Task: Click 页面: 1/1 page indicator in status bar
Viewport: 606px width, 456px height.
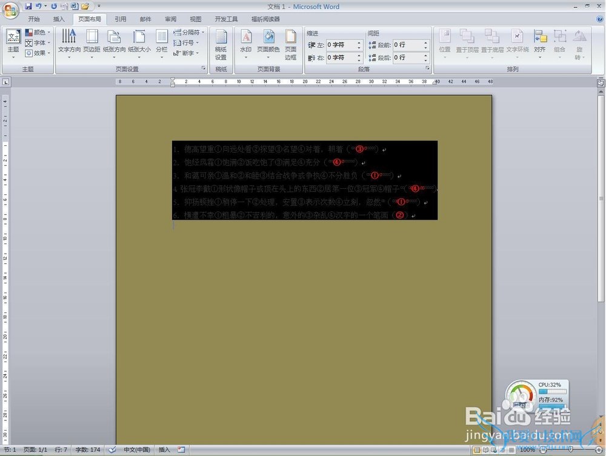Action: (x=35, y=449)
